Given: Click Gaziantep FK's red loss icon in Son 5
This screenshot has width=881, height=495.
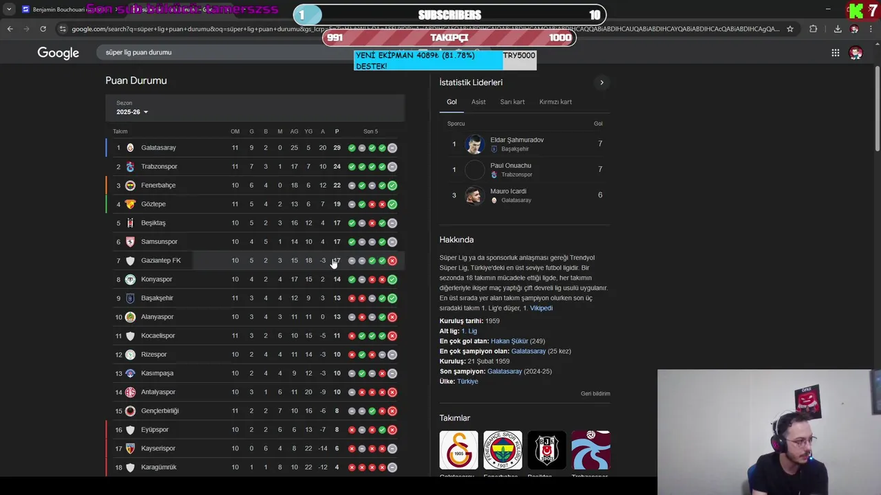Looking at the screenshot, I should (x=392, y=261).
